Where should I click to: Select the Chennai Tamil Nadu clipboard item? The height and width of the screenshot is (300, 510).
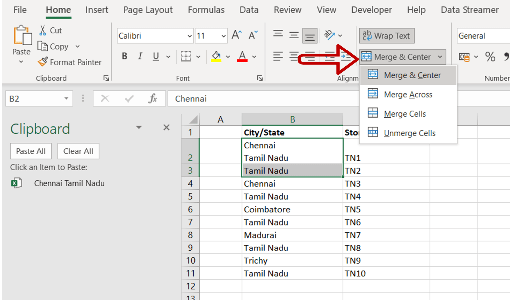click(x=69, y=183)
